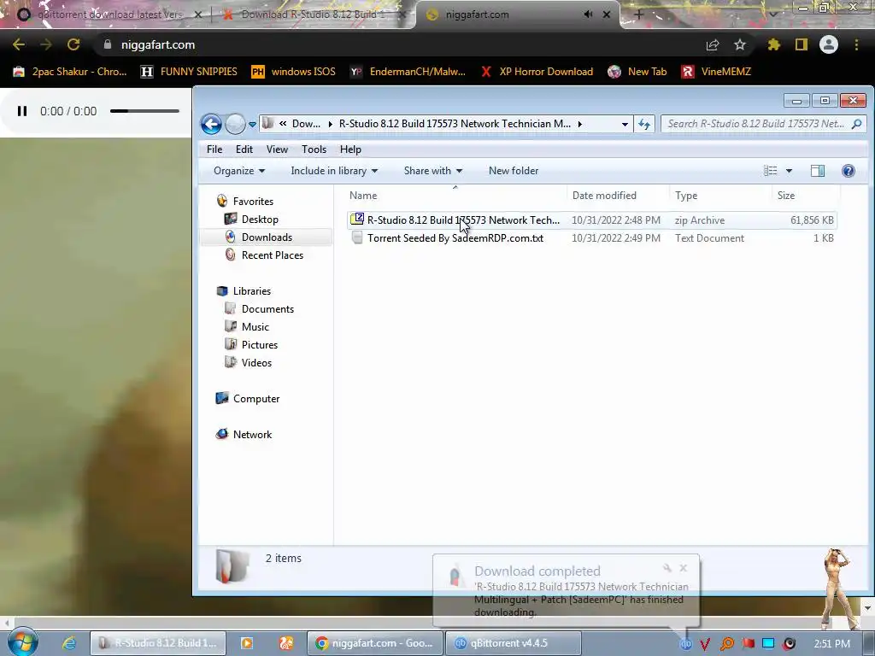Share this page icon in Chrome
Viewport: 875px width, 656px height.
click(x=713, y=44)
